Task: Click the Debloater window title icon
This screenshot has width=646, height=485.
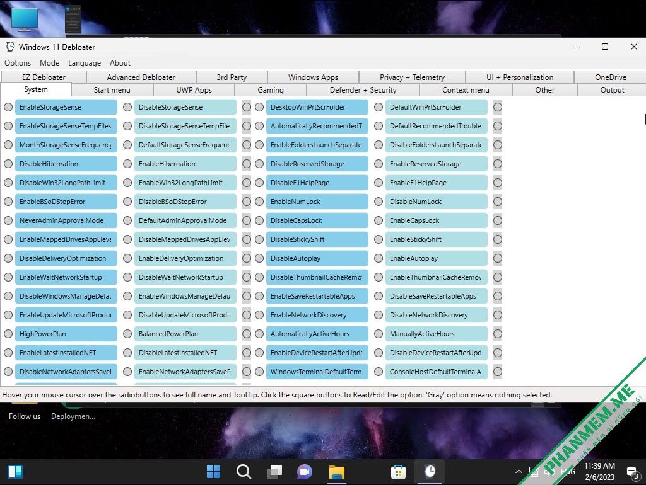Action: point(10,47)
